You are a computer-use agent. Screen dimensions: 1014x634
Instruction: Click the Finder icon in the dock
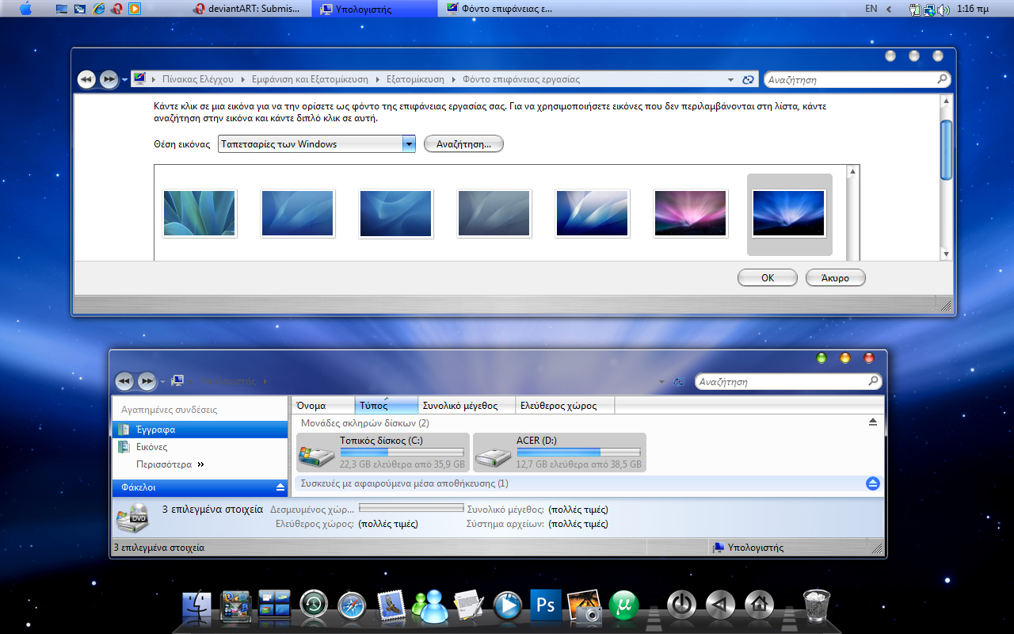pos(196,604)
